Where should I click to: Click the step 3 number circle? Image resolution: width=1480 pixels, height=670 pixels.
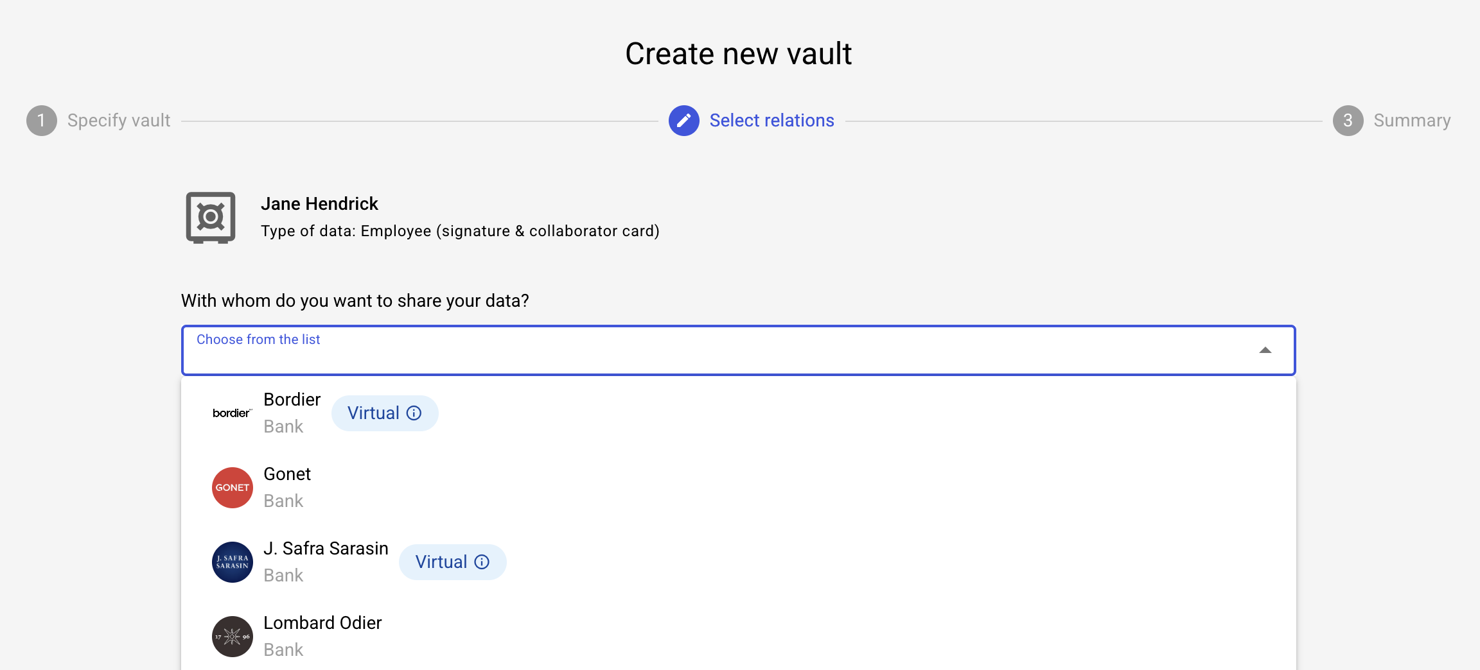[1348, 121]
